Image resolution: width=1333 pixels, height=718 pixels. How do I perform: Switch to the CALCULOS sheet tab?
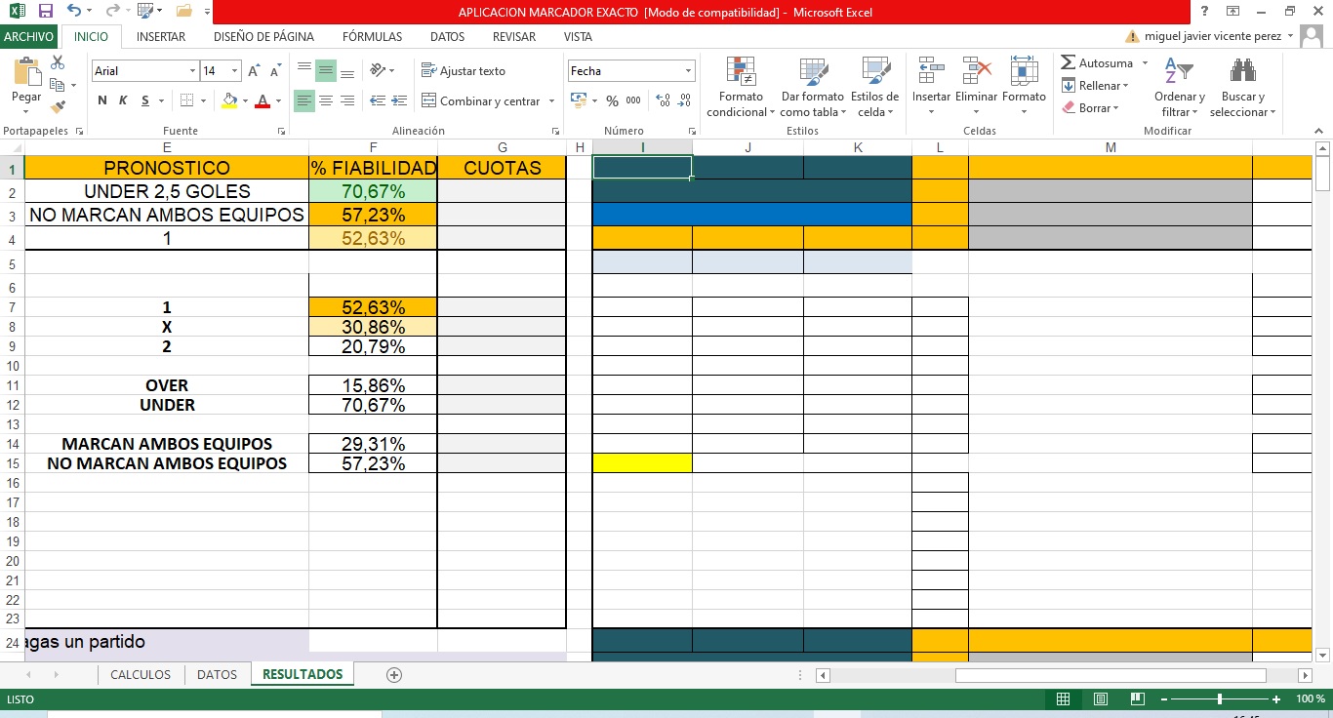141,674
